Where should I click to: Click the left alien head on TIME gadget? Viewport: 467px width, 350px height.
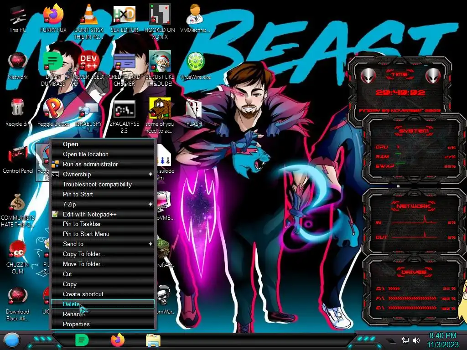368,76
